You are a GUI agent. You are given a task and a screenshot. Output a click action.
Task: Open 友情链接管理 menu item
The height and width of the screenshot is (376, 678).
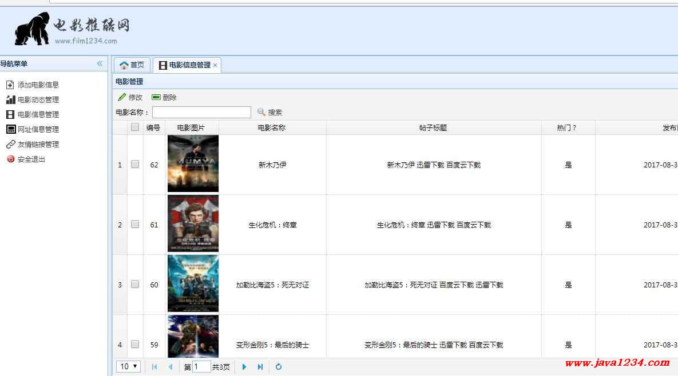pos(38,144)
